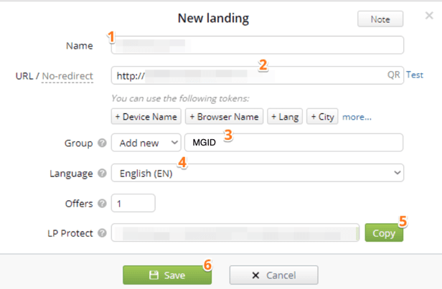The width and height of the screenshot is (442, 289).
Task: Expand the Language dropdown showing English (EN)
Action: pyautogui.click(x=257, y=173)
